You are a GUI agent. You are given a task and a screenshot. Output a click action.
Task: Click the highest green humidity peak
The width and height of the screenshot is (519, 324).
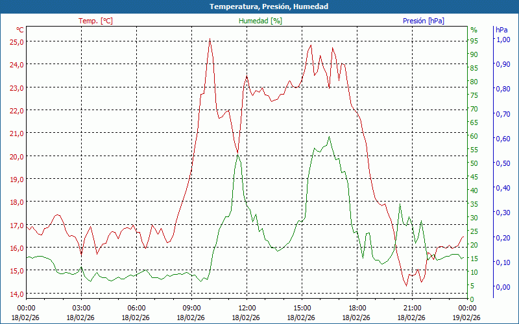330,137
